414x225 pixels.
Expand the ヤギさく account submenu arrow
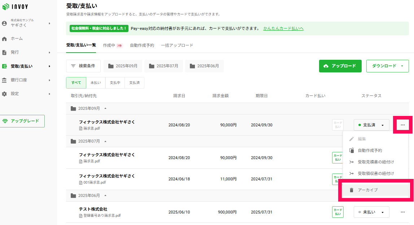tap(49, 23)
